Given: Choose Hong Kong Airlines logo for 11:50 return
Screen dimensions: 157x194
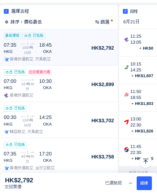Looking at the screenshot, I should [x=126, y=95].
